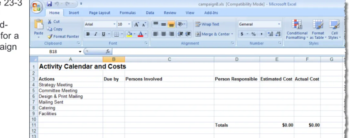Switch to the View tab

[190, 13]
